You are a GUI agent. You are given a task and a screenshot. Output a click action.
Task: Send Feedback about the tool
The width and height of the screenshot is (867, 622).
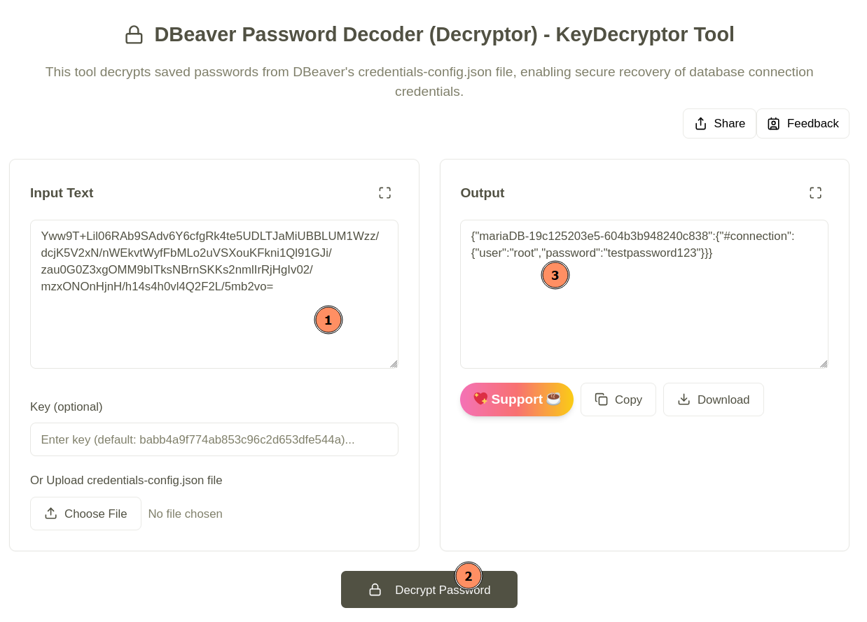803,122
